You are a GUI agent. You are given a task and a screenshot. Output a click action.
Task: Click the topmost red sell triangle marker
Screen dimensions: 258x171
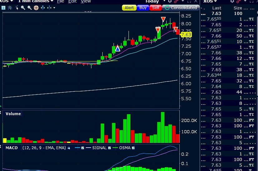tap(163, 19)
